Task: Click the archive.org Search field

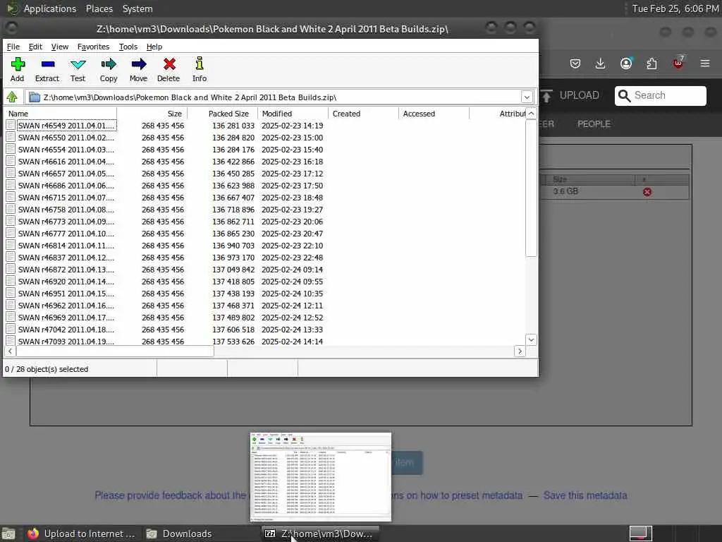Action: point(660,95)
